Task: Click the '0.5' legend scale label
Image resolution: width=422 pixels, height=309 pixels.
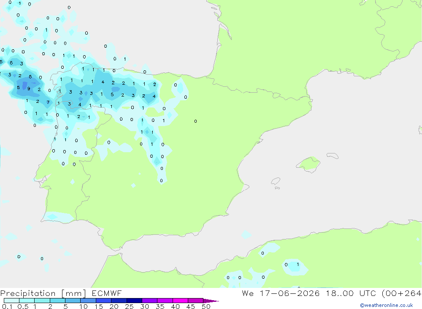Action: [23, 306]
